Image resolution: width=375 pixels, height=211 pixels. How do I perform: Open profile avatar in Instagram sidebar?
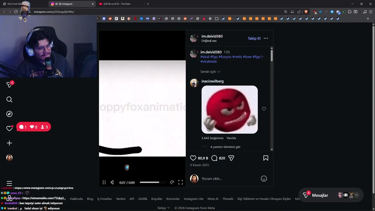pyautogui.click(x=9, y=158)
